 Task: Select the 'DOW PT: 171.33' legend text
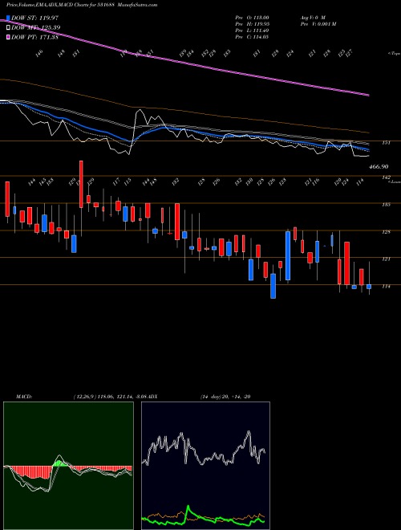point(34,37)
